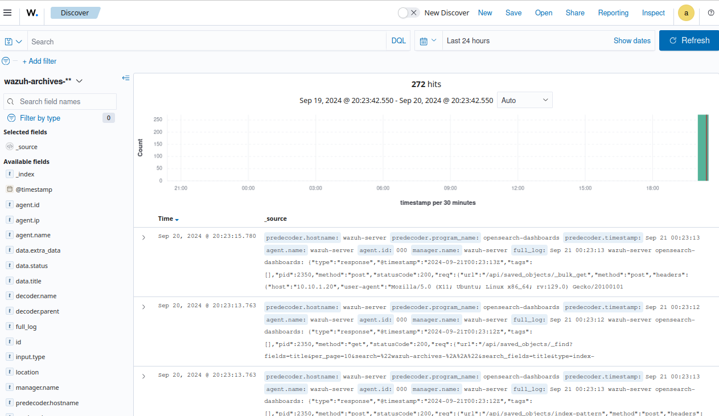The width and height of the screenshot is (719, 416).
Task: Click the Add filter link
Action: [42, 61]
